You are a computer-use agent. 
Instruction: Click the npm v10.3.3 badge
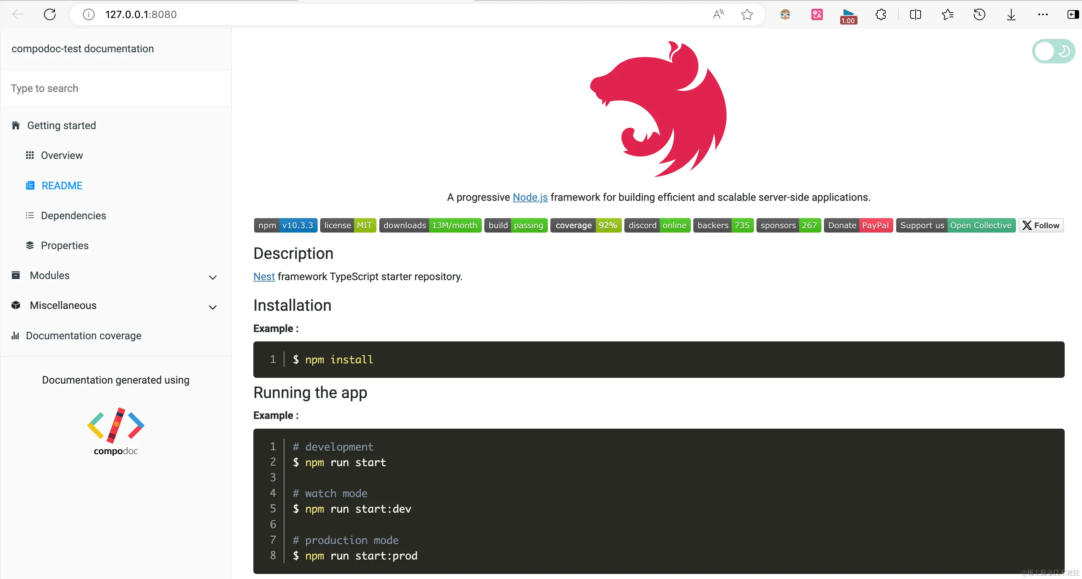[x=285, y=225]
